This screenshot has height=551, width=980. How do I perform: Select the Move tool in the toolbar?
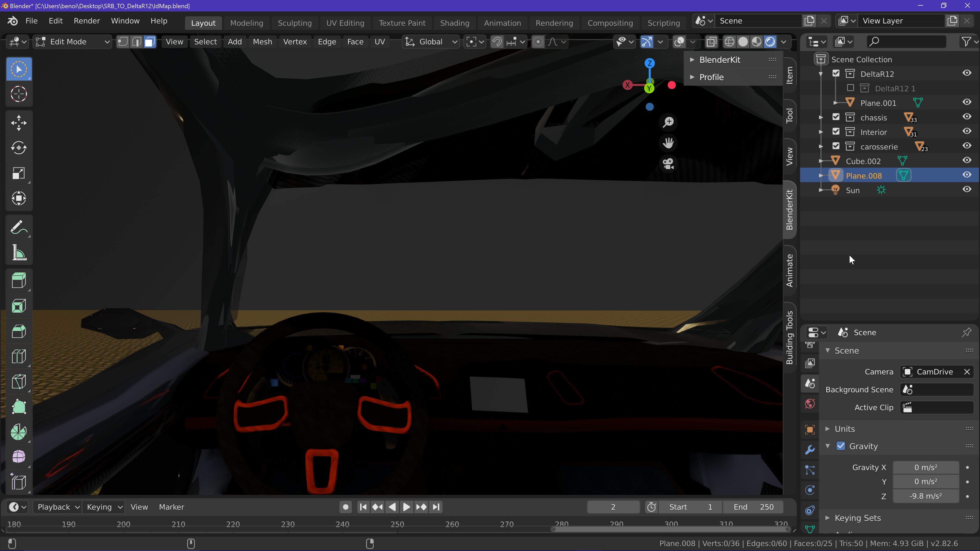coord(19,123)
